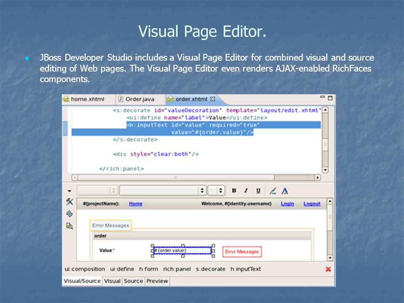Click the source scrollbar up arrow

(325, 110)
